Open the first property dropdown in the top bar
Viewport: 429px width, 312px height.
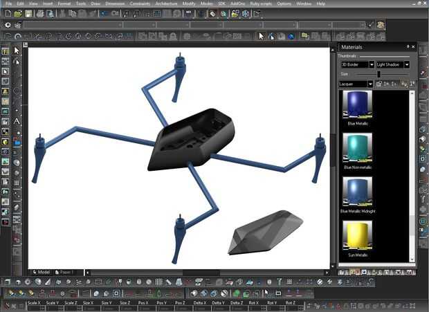(73, 25)
